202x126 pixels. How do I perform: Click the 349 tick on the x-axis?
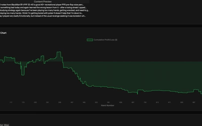pos(60,102)
